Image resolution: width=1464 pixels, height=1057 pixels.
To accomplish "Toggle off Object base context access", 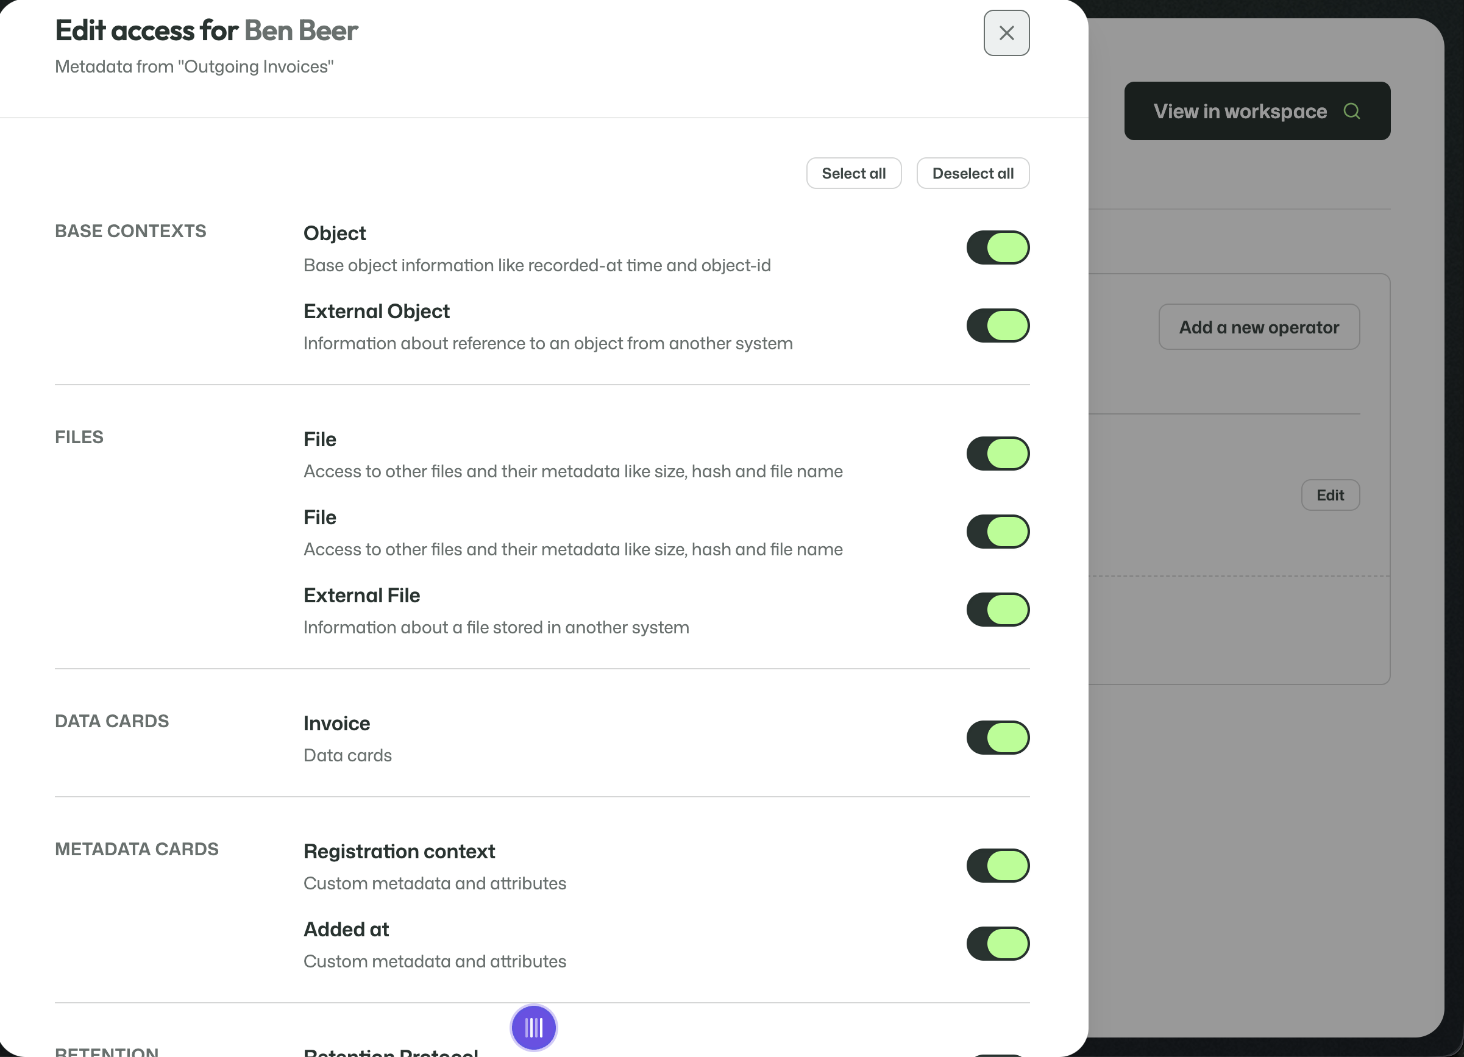I will (x=998, y=248).
